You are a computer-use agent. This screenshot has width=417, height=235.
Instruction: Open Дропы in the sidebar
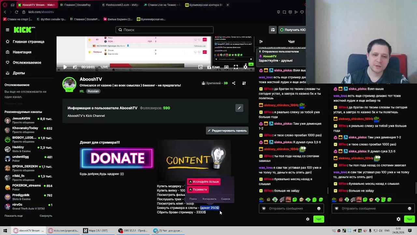(x=19, y=73)
